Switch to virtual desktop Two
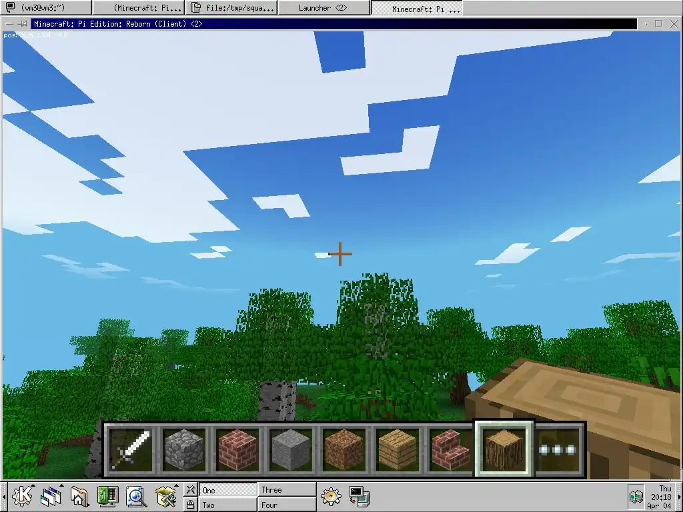 [227, 504]
